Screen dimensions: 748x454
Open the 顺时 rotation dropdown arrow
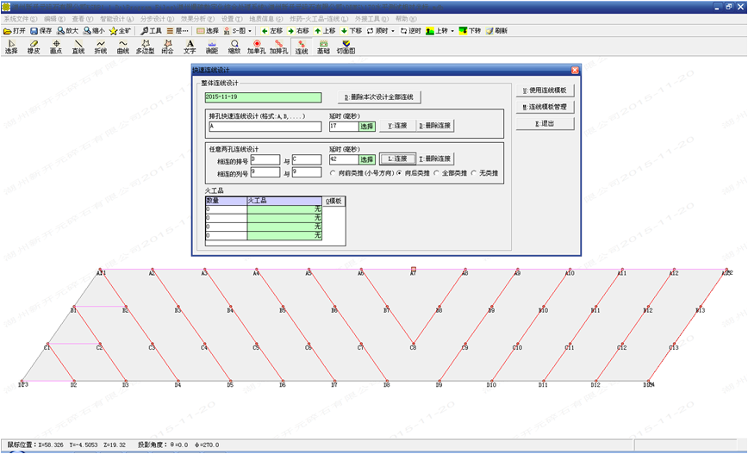(x=393, y=30)
